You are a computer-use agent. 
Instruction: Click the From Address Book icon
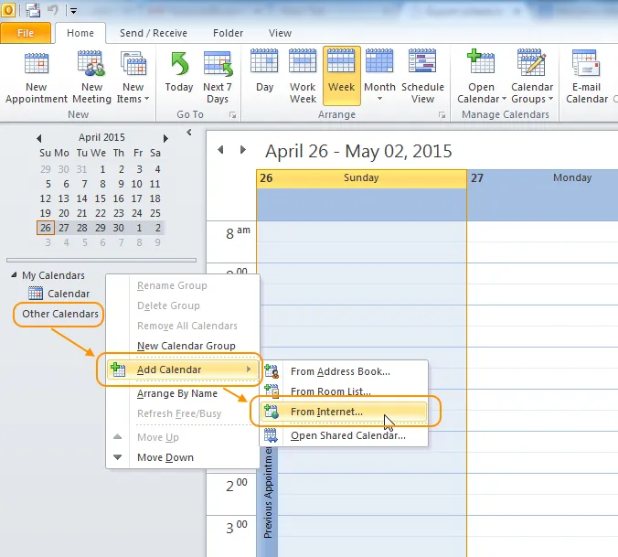coord(272,371)
